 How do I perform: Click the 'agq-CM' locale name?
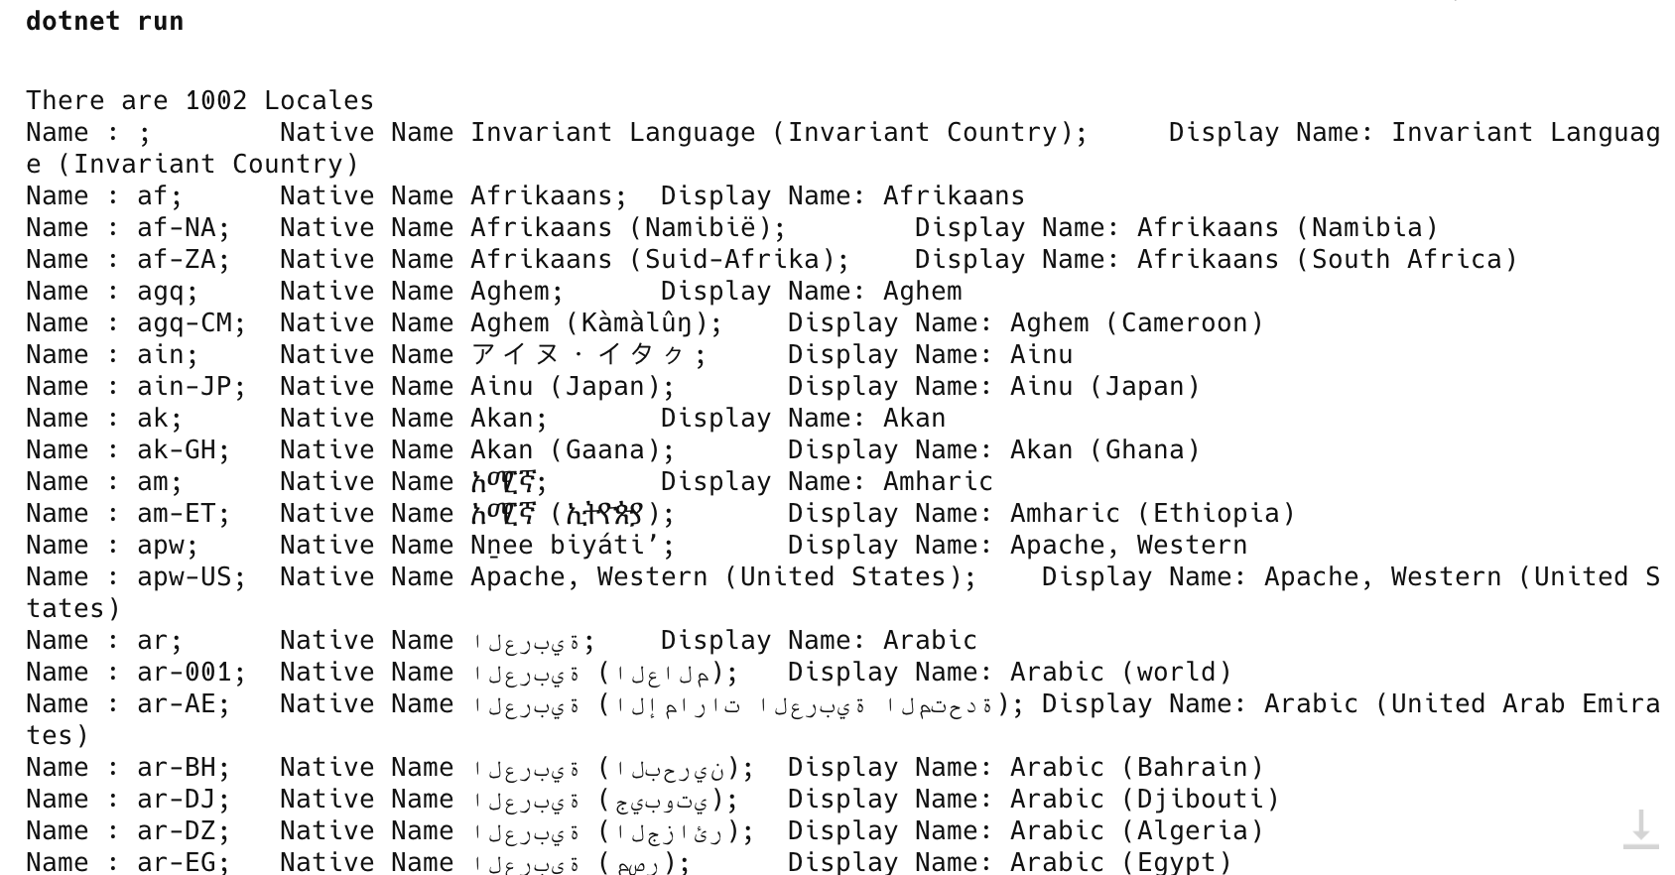click(x=188, y=322)
